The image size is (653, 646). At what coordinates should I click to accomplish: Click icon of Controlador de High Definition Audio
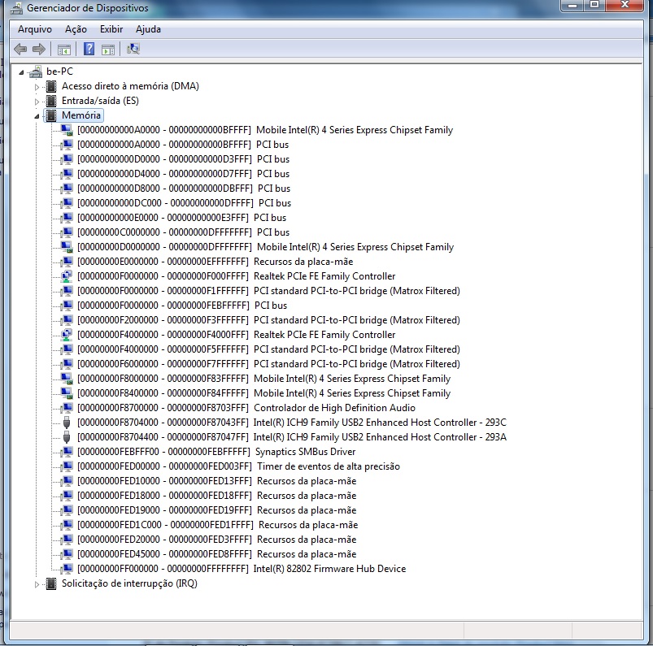pyautogui.click(x=67, y=408)
